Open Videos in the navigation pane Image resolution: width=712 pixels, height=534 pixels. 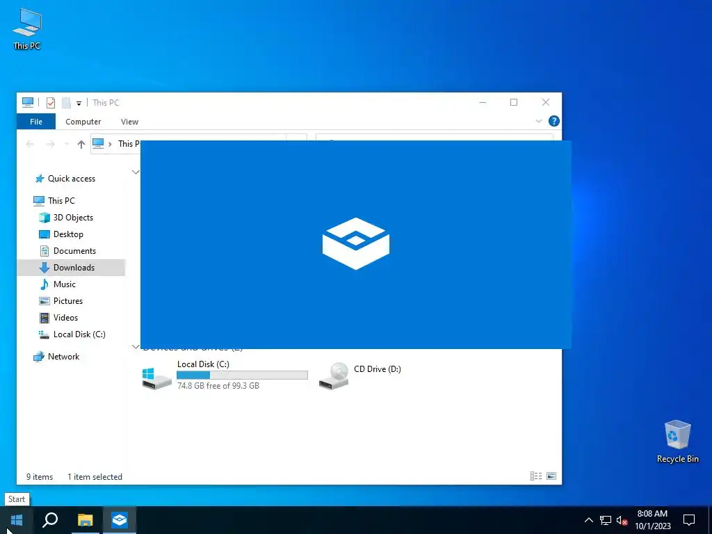[x=65, y=318]
